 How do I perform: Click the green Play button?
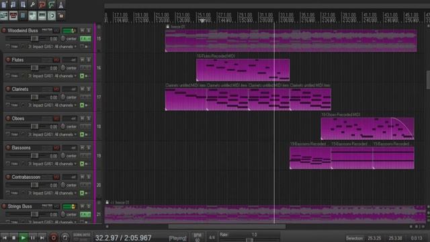[24, 237]
